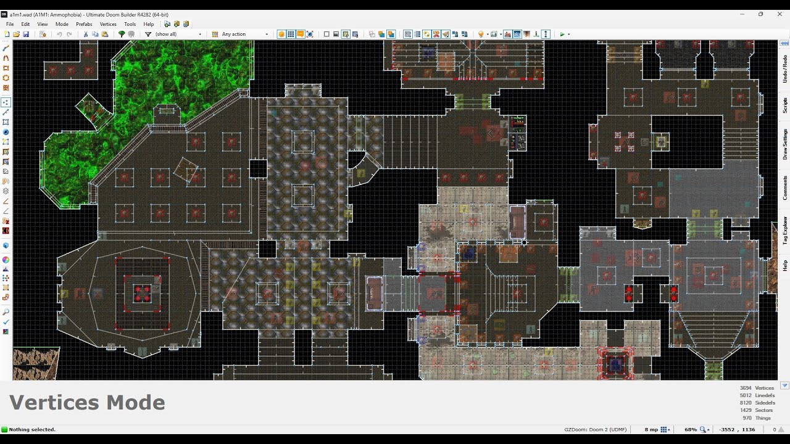Open the Undo/Redo side tab
This screenshot has width=790, height=444.
[784, 69]
